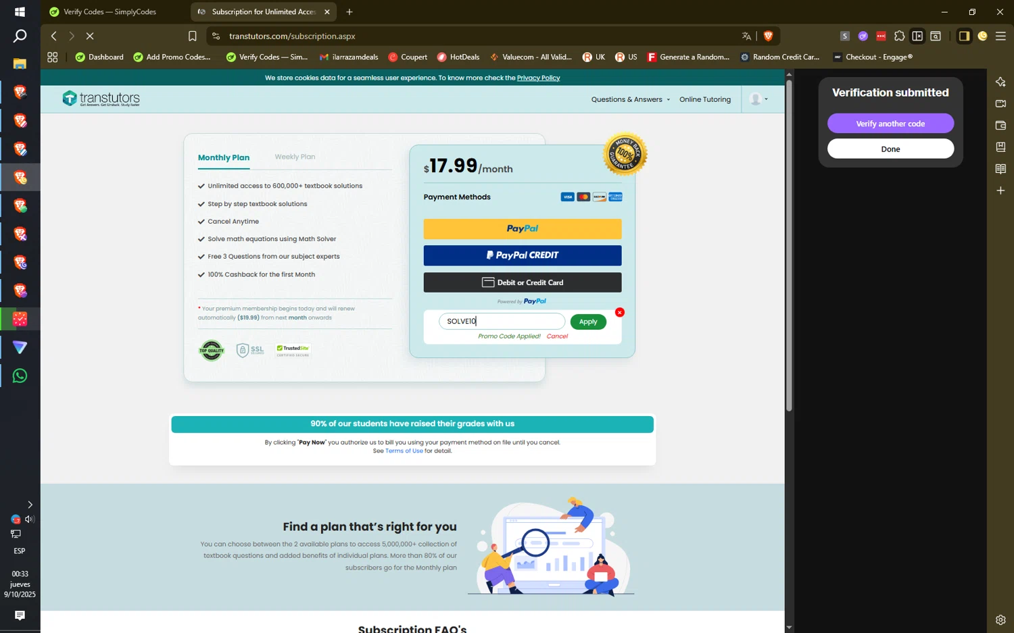Viewport: 1014px width, 633px height.
Task: Click the ESP input language indicator
Action: pyautogui.click(x=20, y=551)
